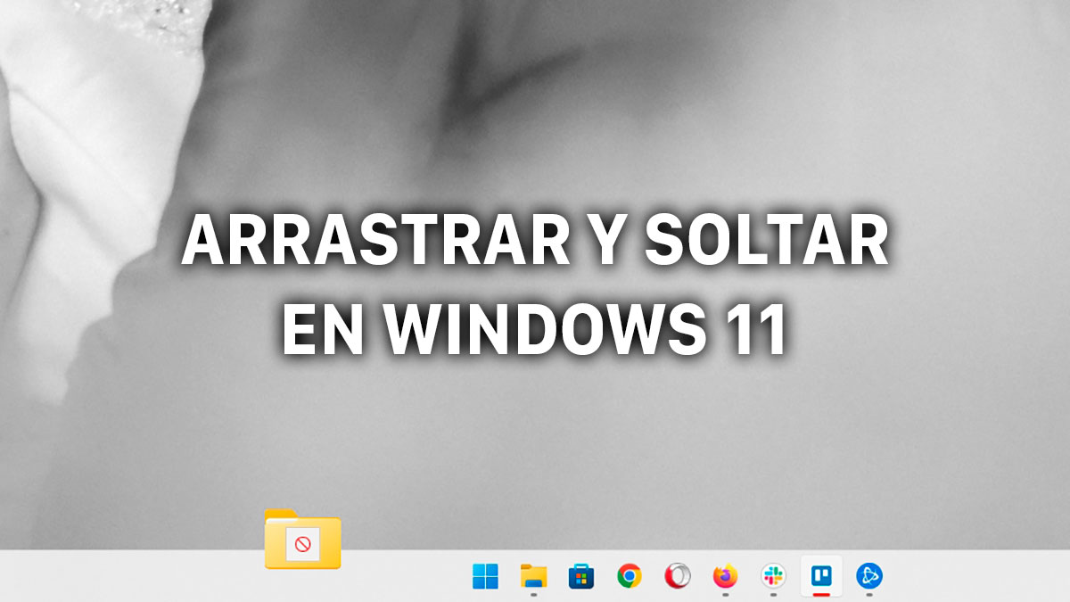Open File Explorer from the taskbar
The width and height of the screenshot is (1070, 602).
tap(533, 577)
